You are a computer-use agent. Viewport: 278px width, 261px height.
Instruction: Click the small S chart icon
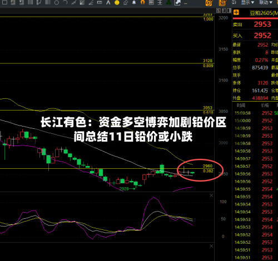point(219,11)
